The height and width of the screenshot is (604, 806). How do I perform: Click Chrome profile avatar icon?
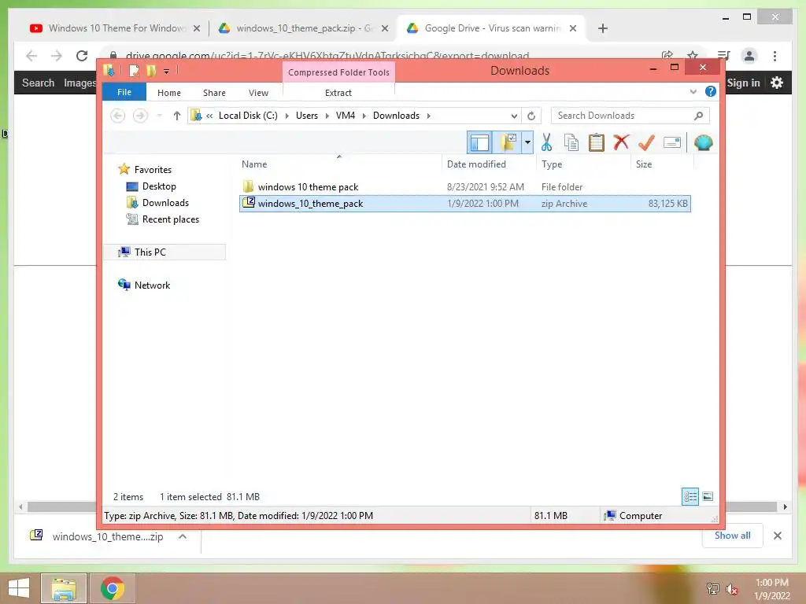pos(749,56)
